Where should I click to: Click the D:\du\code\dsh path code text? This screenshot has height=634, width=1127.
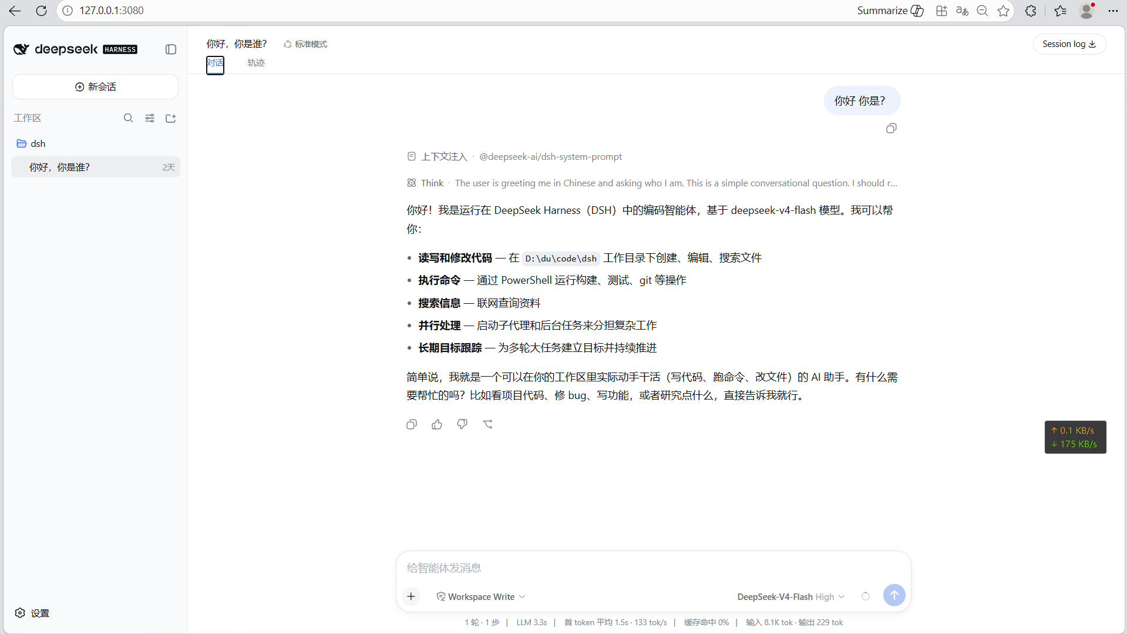561,259
